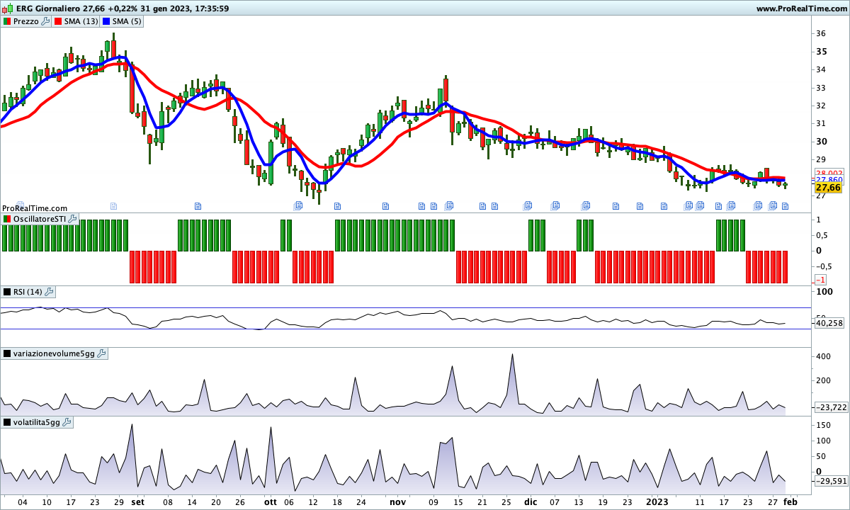Click the -29,591 volatility value label
Viewport: 850px width, 510px height.
(831, 481)
